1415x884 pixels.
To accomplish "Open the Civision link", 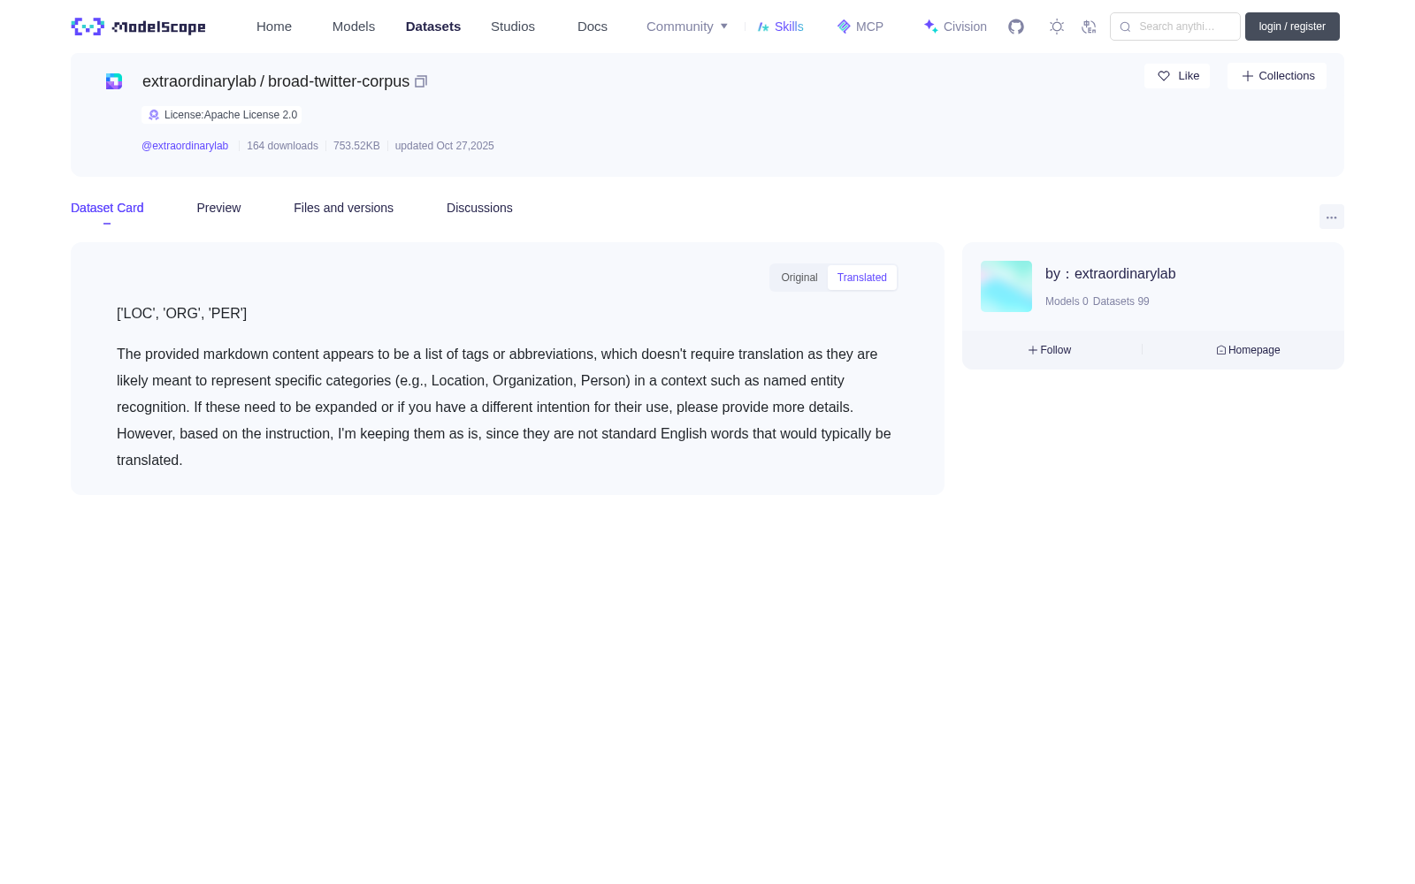I will 955,27.
